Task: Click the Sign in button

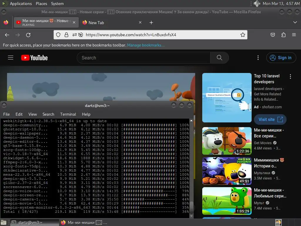Action: tap(281, 58)
